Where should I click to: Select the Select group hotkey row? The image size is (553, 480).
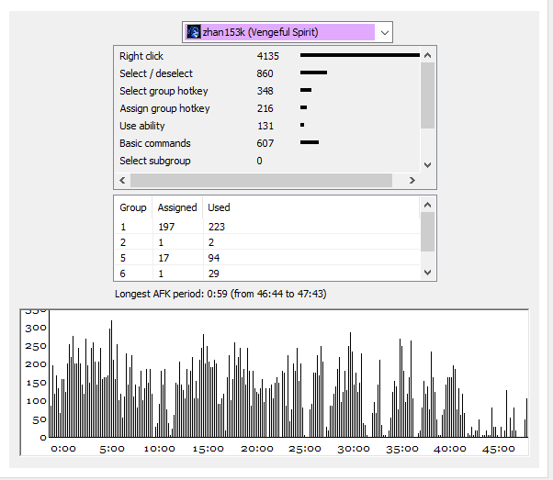click(x=267, y=91)
